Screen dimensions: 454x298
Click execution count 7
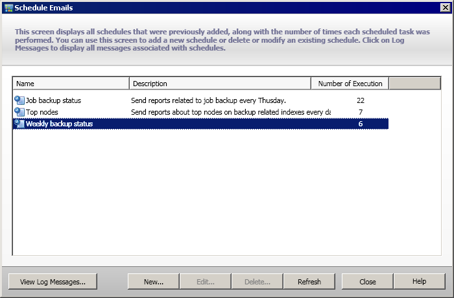tap(361, 112)
